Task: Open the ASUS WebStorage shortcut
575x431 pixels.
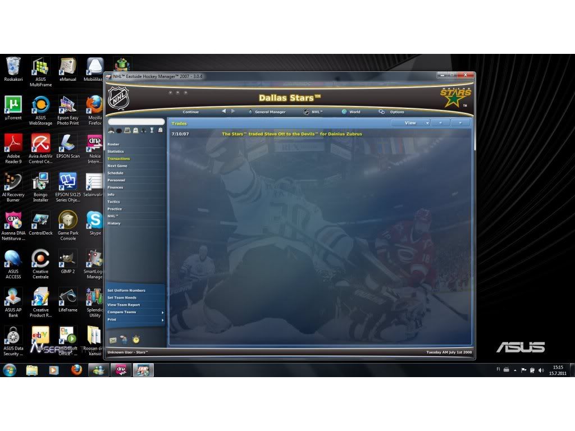Action: point(40,111)
